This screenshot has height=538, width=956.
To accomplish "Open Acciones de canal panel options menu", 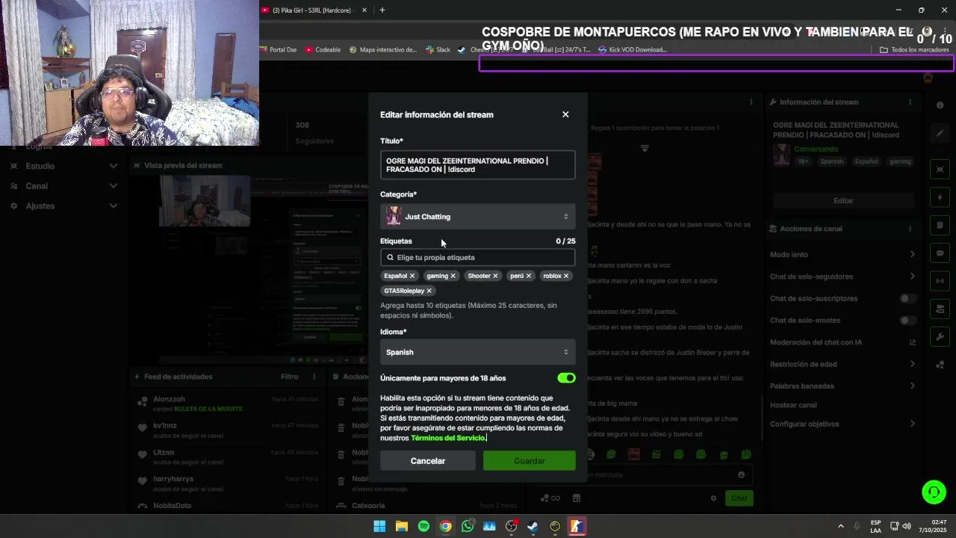I will click(x=910, y=229).
